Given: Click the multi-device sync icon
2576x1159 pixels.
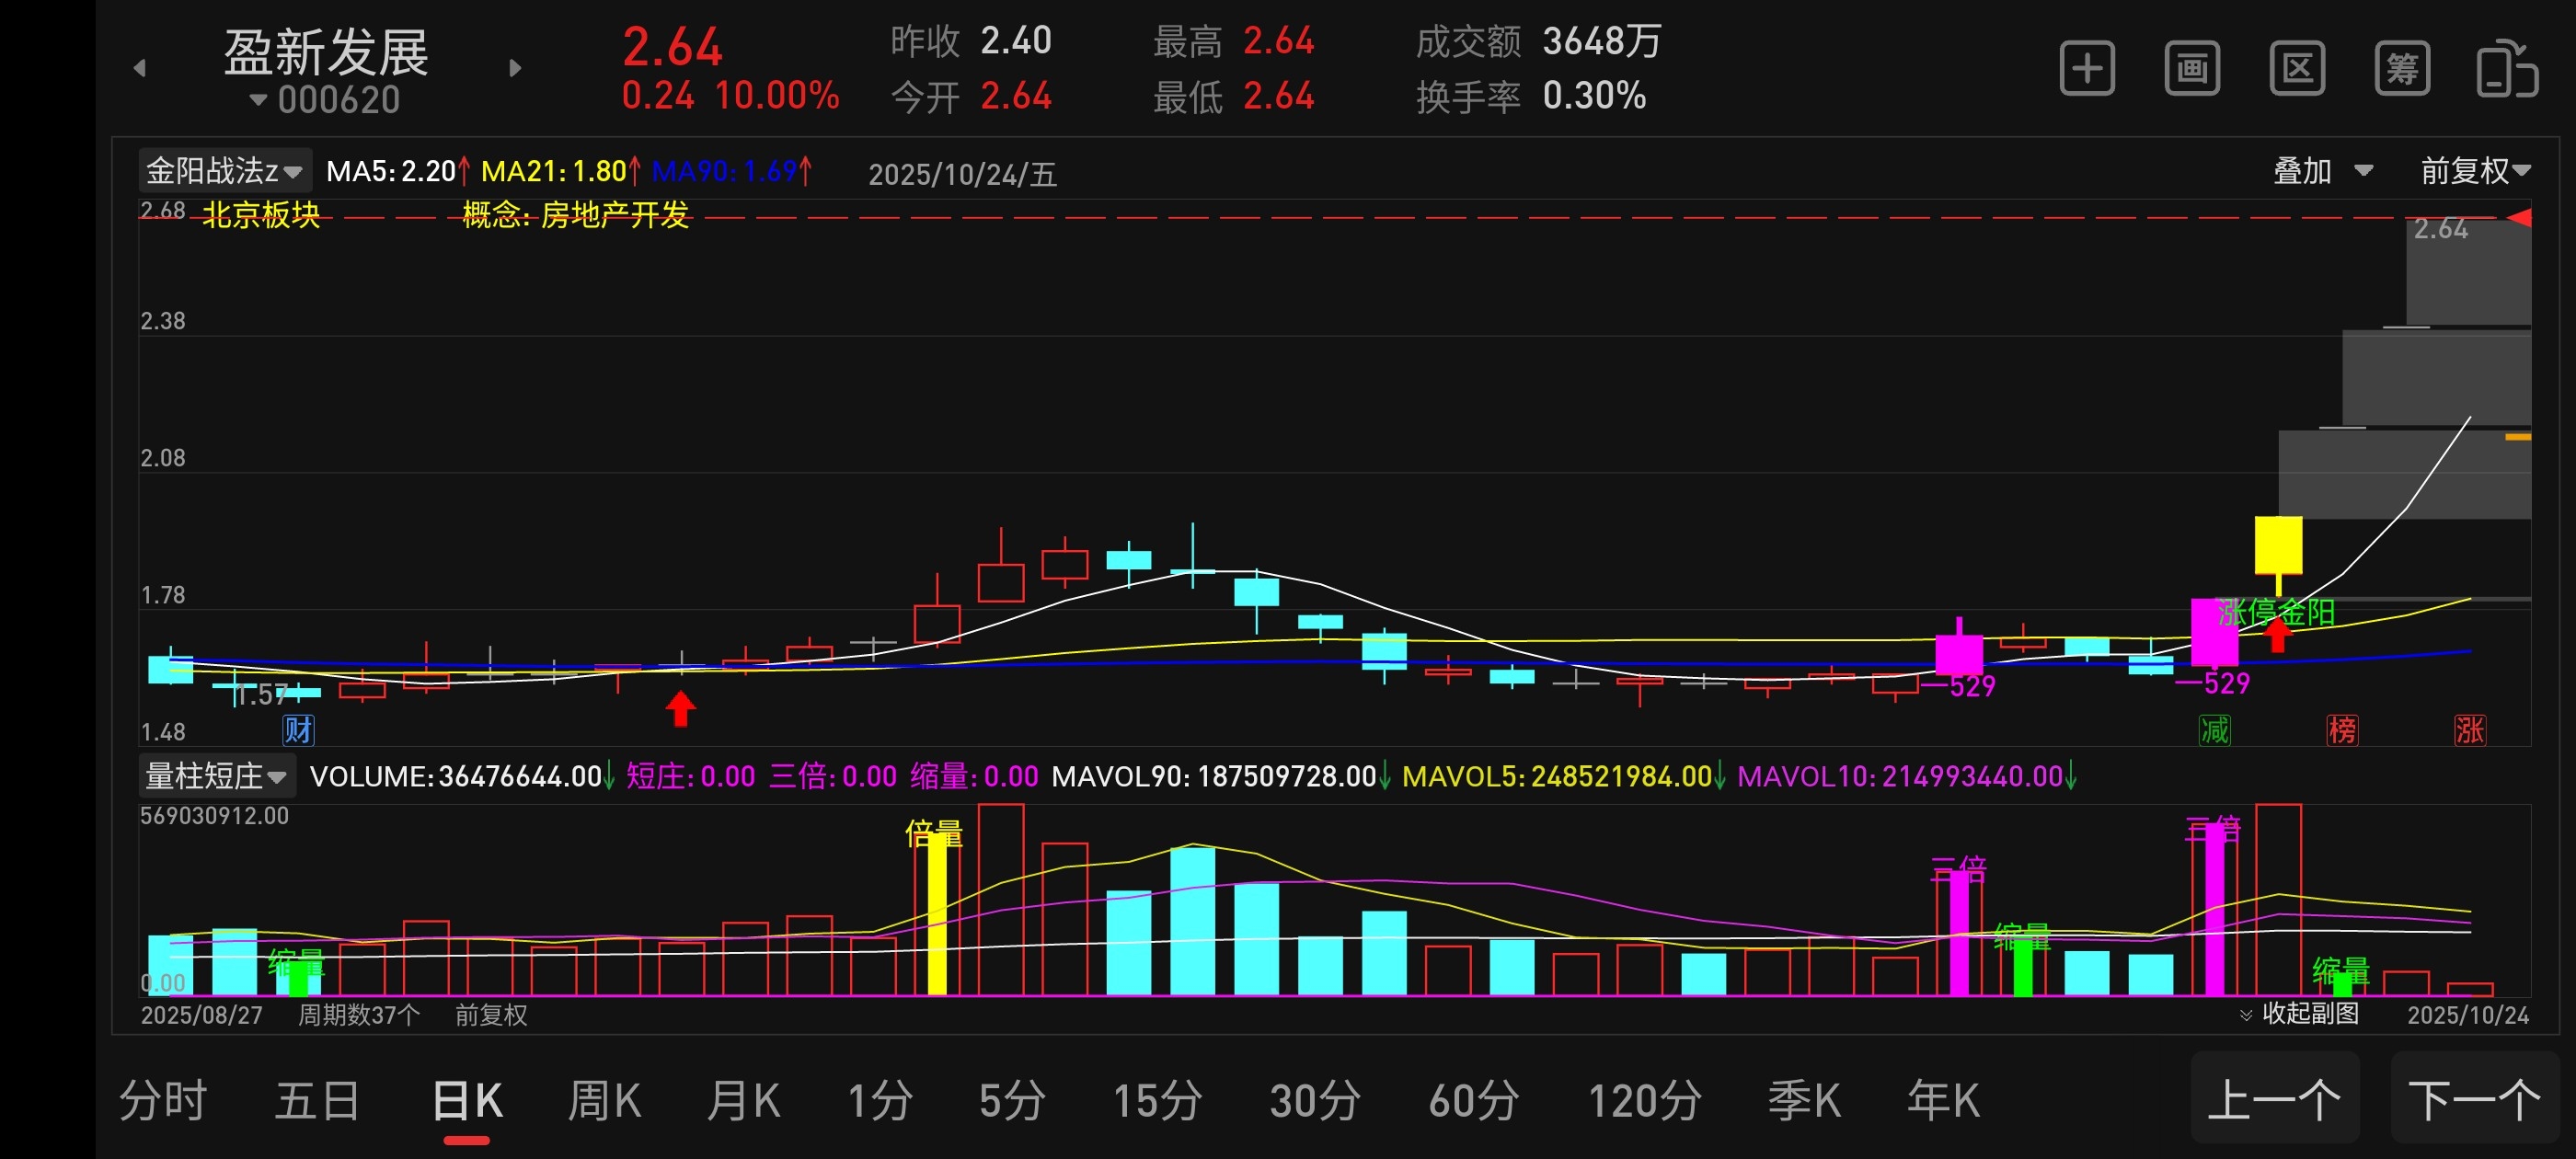Looking at the screenshot, I should 2506,69.
